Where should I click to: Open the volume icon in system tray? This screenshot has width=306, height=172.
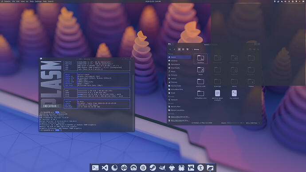coord(285,1)
